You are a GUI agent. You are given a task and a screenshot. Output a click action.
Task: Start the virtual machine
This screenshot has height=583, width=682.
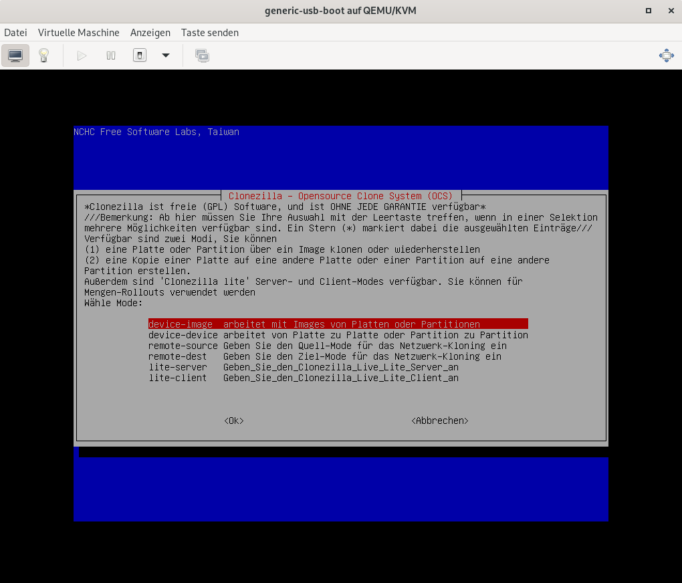pos(82,55)
